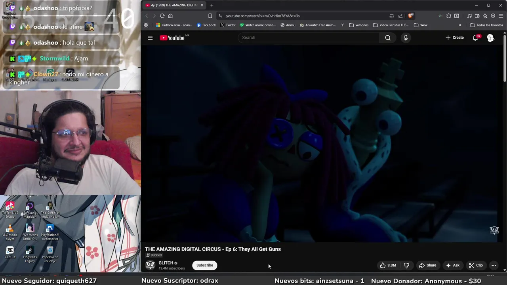Open Leo AI sparkle icon

[485, 16]
